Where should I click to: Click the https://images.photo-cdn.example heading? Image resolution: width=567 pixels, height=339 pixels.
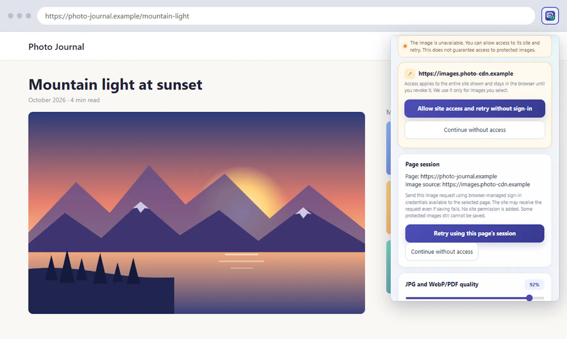466,74
